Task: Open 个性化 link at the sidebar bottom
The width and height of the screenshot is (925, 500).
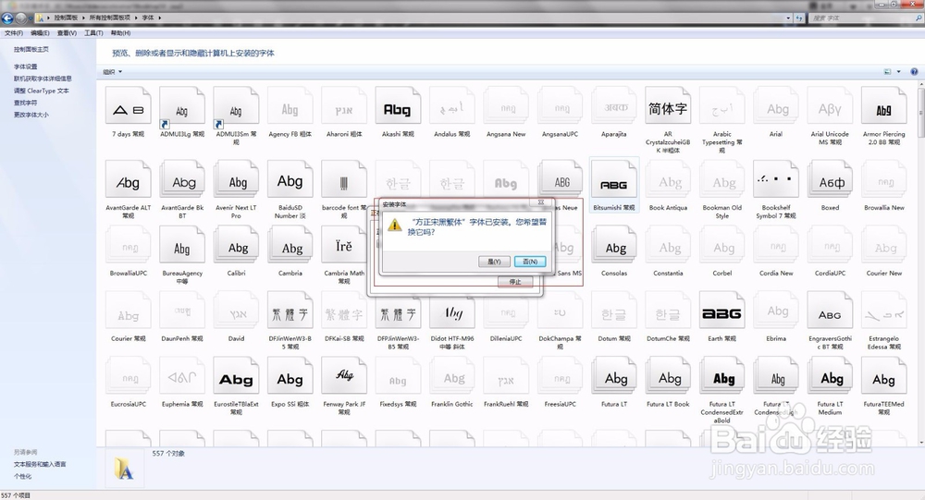Action: 22,476
